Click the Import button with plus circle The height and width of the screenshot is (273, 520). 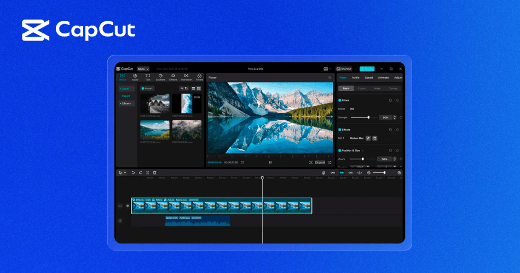147,89
